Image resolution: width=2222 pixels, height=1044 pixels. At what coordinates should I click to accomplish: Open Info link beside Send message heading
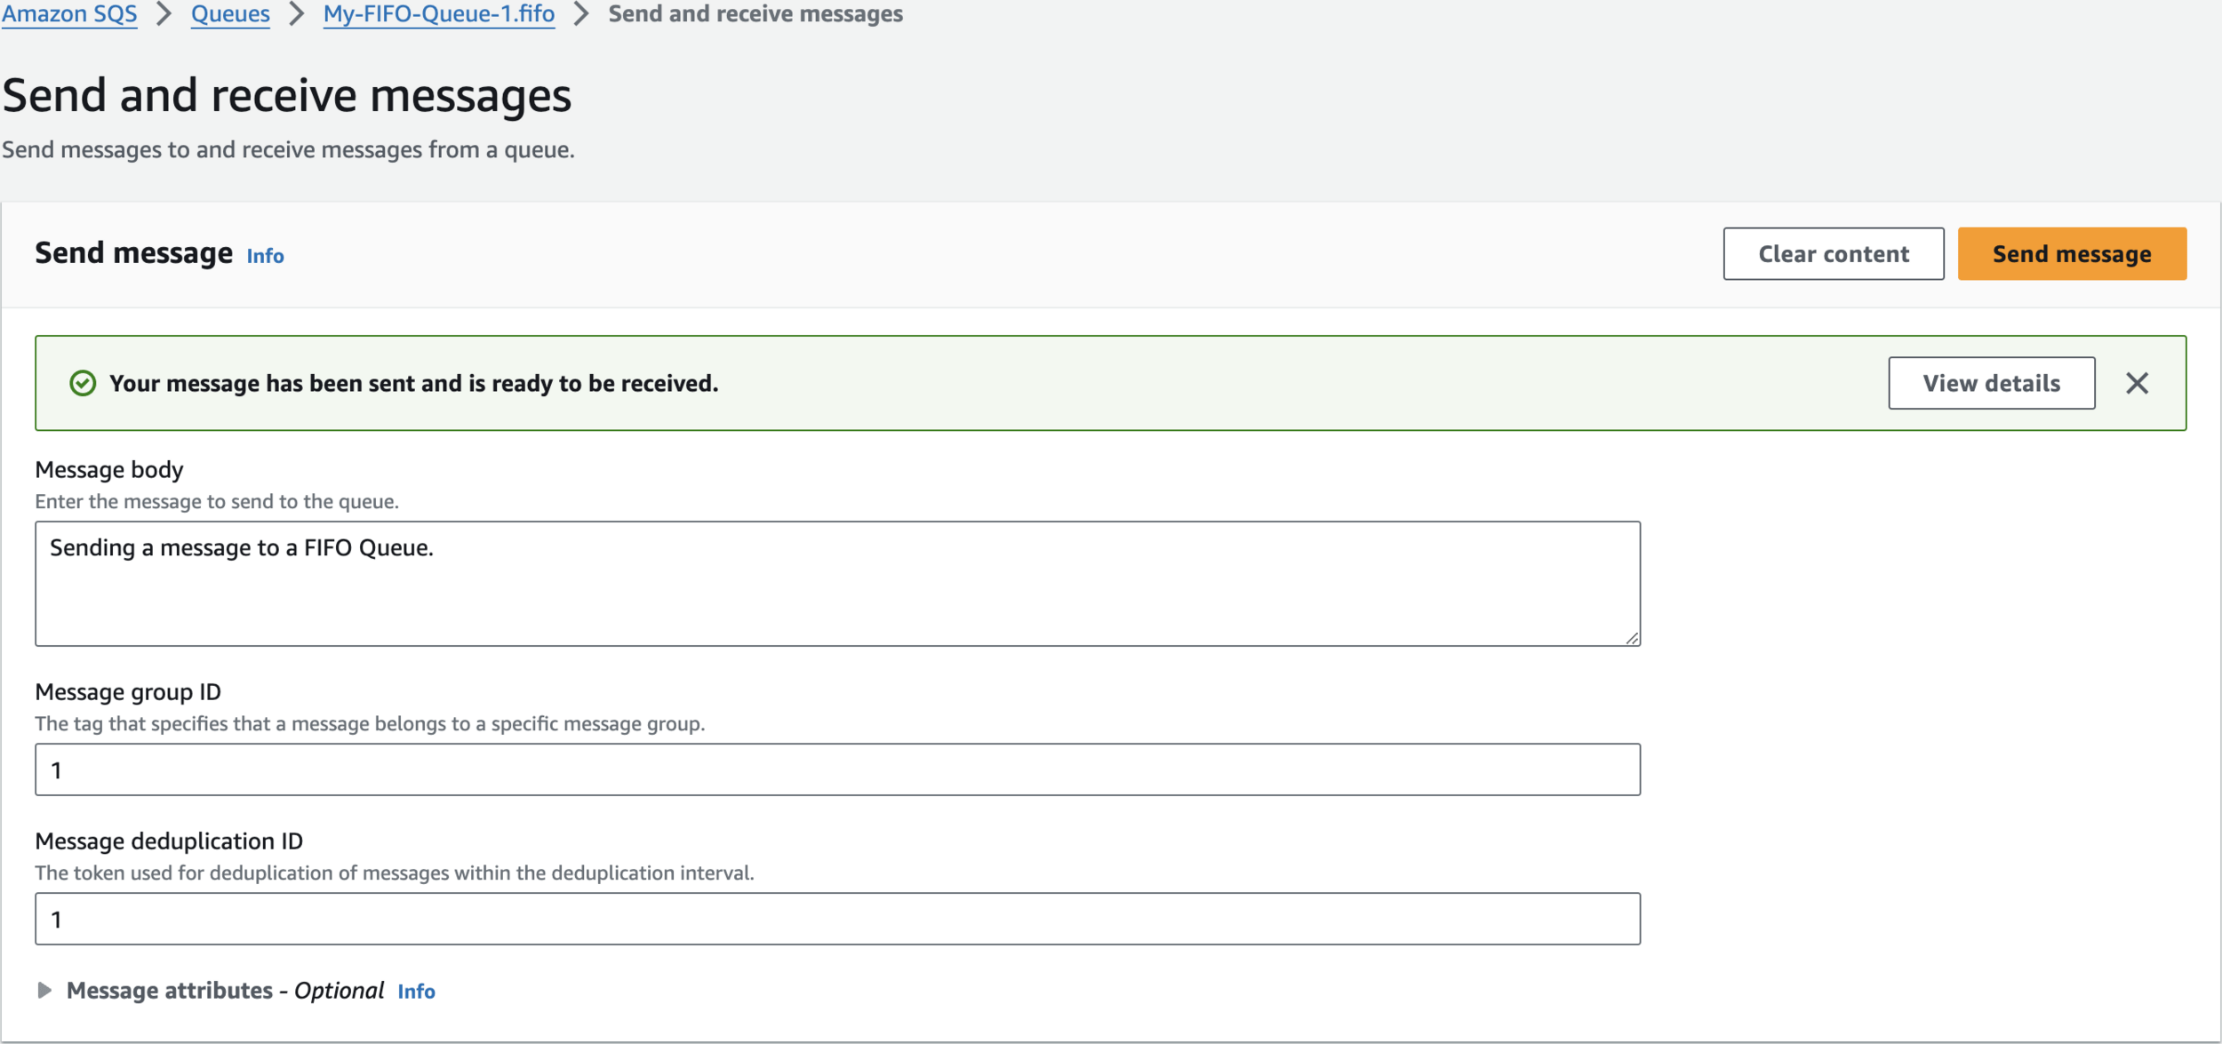265,256
